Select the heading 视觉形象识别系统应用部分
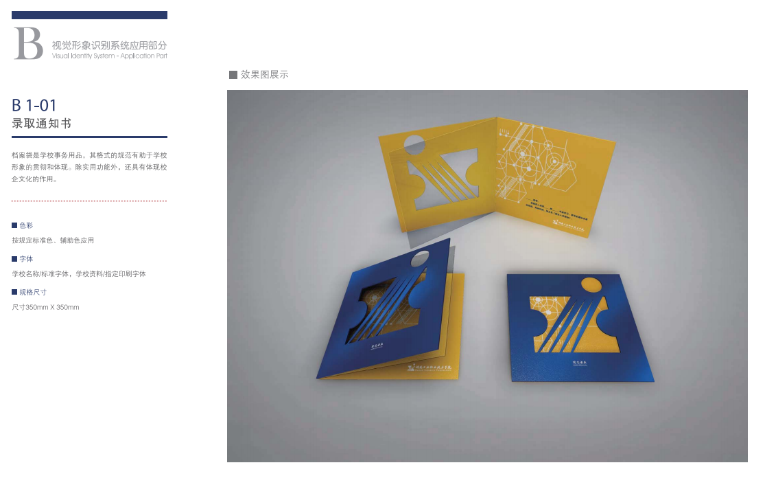 (x=109, y=45)
